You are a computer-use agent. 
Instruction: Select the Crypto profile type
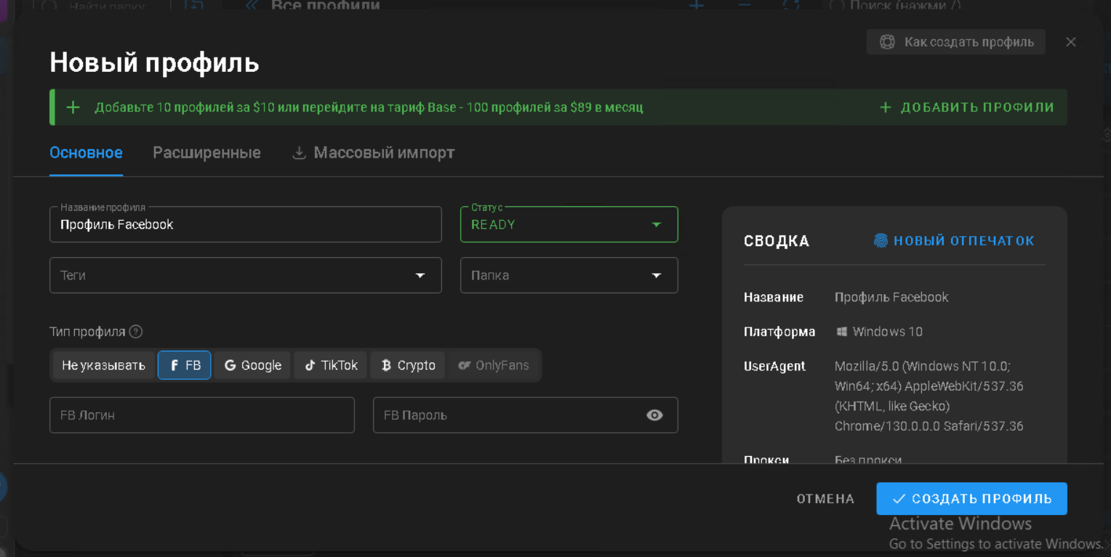[x=408, y=365]
